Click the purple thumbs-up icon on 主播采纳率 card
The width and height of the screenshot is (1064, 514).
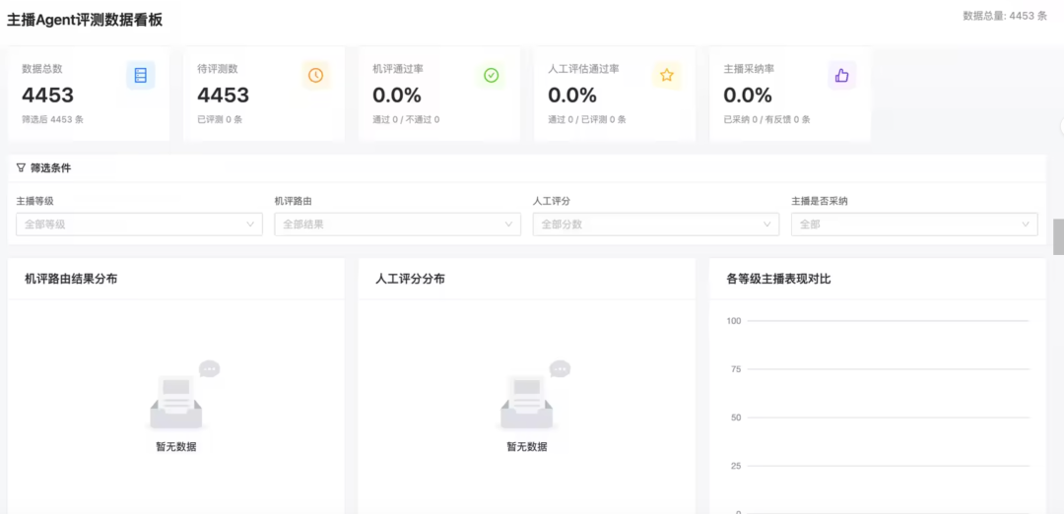pos(842,75)
